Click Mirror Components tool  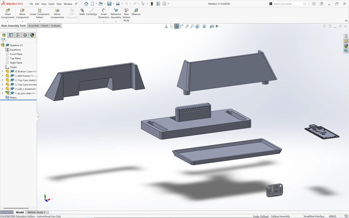pos(57,13)
